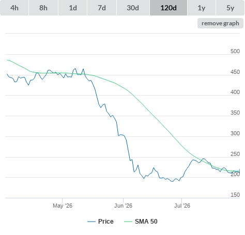Select the active 120d tab
Image resolution: width=245 pixels, height=235 pixels.
[x=169, y=8]
